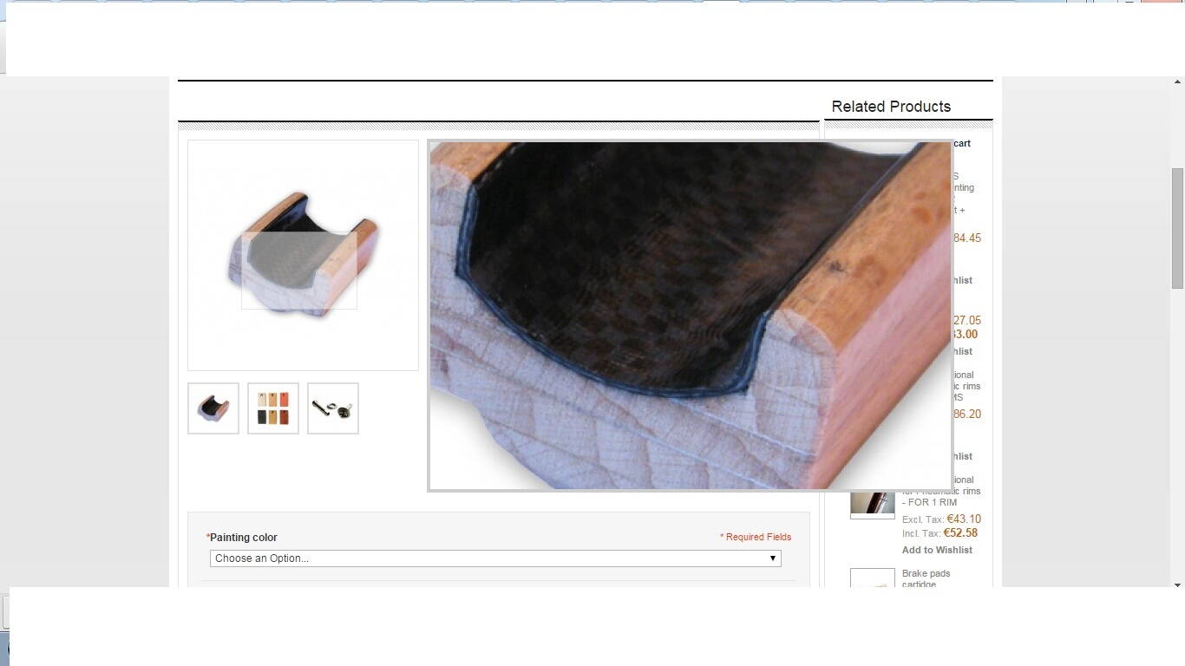Click the enlarged zoomed product preview
Image resolution: width=1185 pixels, height=666 pixels.
[x=691, y=316]
